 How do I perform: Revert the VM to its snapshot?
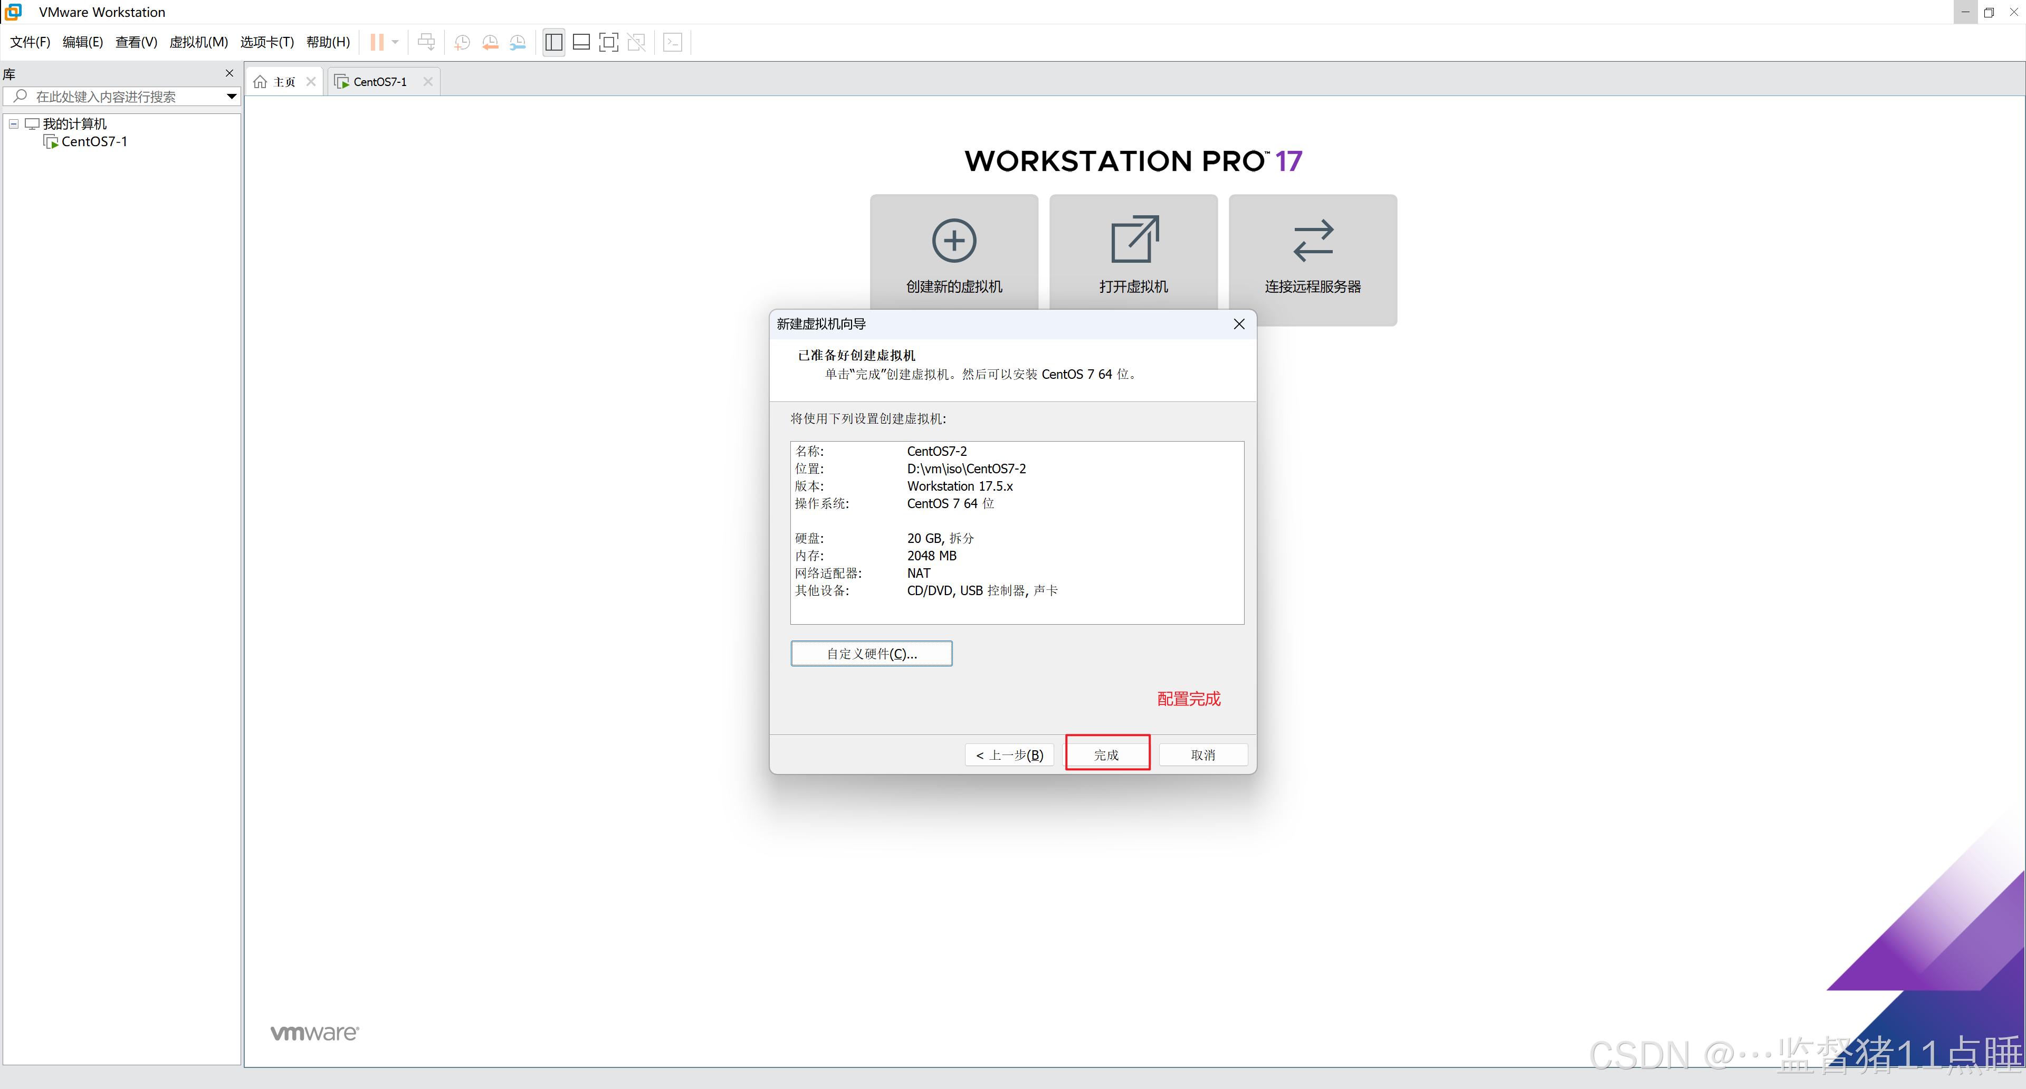(x=489, y=42)
